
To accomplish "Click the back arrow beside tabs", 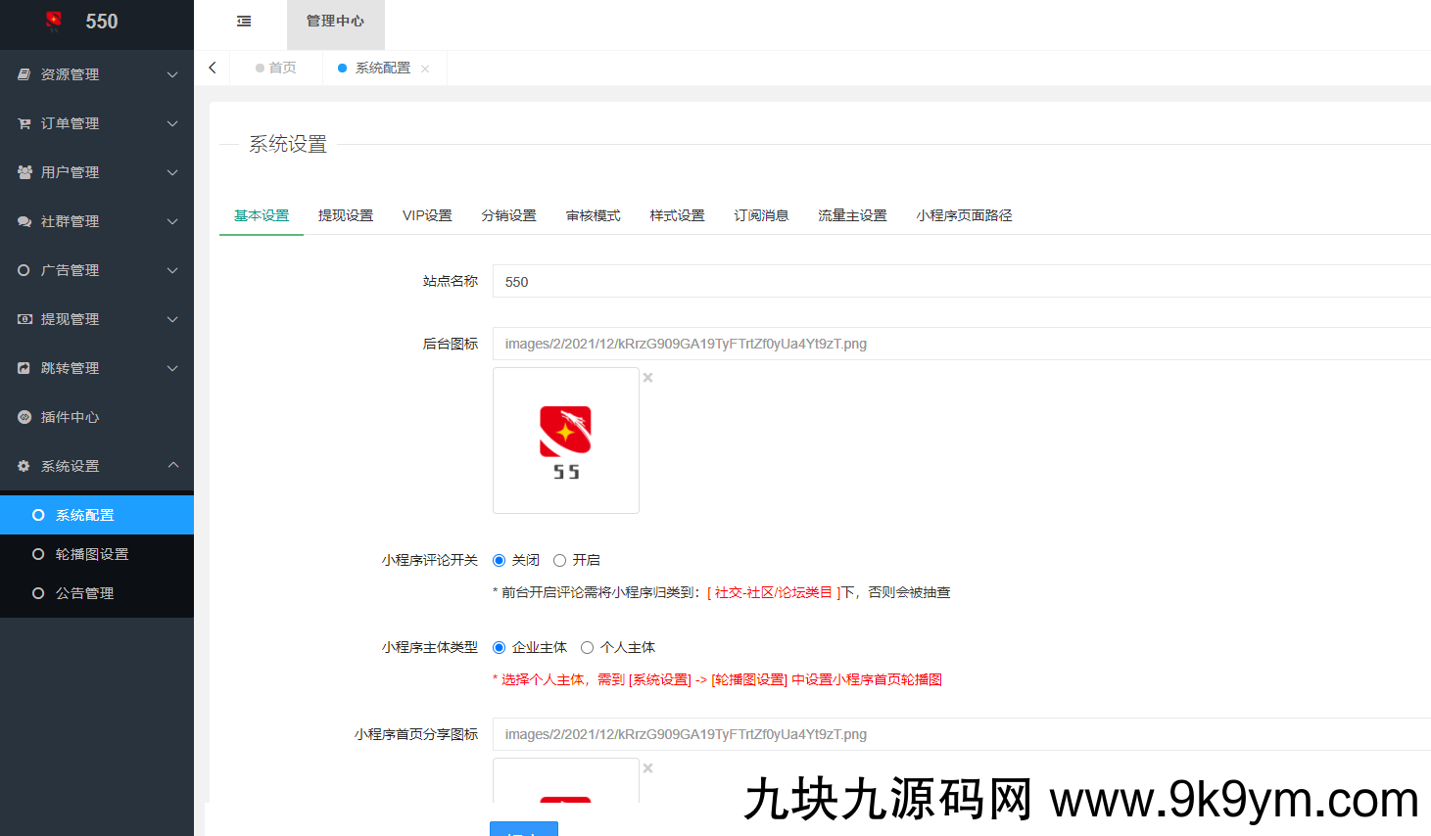I will (213, 68).
